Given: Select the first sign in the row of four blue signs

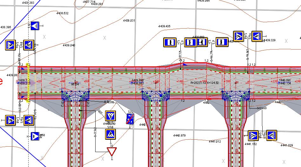Looking at the screenshot, I should pos(170,42).
